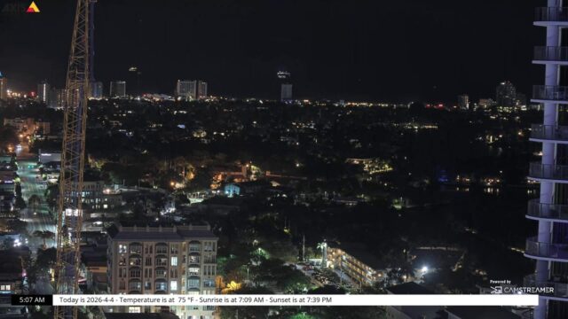This screenshot has width=568, height=319.
Task: Click the 5:07 AM time display
Action: coord(32,300)
